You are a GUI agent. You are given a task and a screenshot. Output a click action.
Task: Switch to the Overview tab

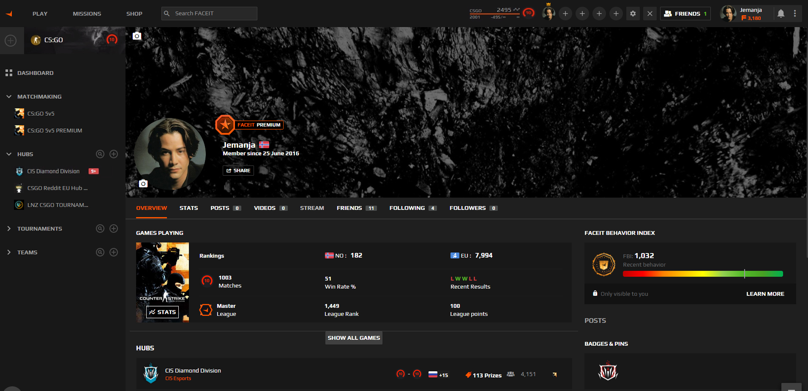click(x=151, y=208)
